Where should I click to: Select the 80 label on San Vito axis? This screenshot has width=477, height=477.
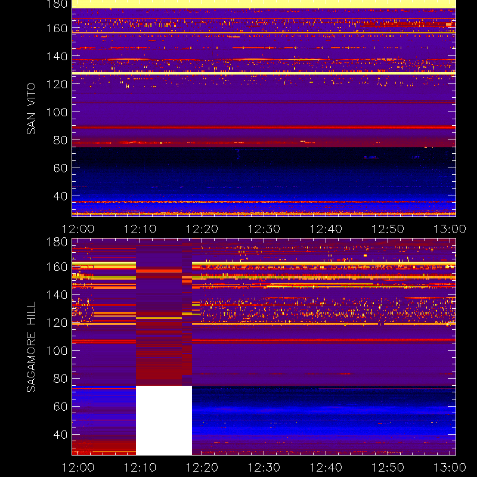click(x=61, y=140)
